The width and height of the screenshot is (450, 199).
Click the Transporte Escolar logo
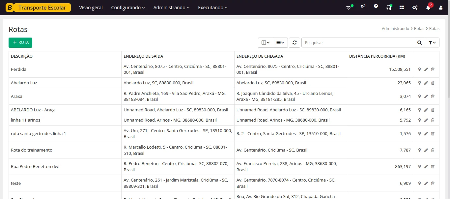[38, 8]
